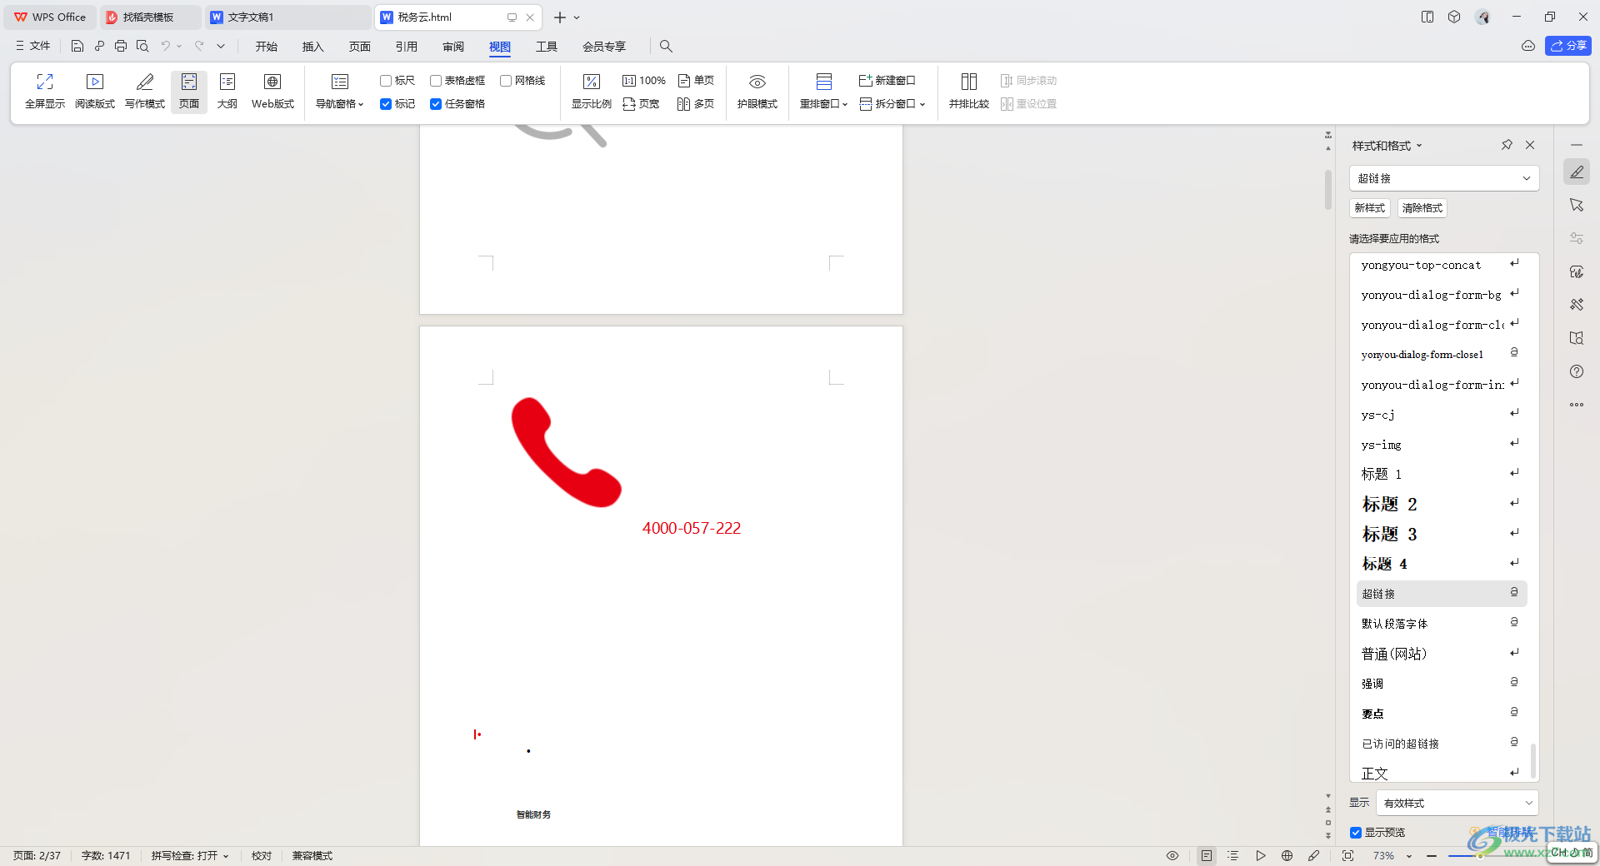Toggle the show preview checkbox
The width and height of the screenshot is (1600, 866).
pyautogui.click(x=1356, y=833)
